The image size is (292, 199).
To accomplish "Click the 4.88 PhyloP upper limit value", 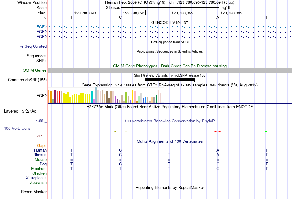I will coord(39,121).
